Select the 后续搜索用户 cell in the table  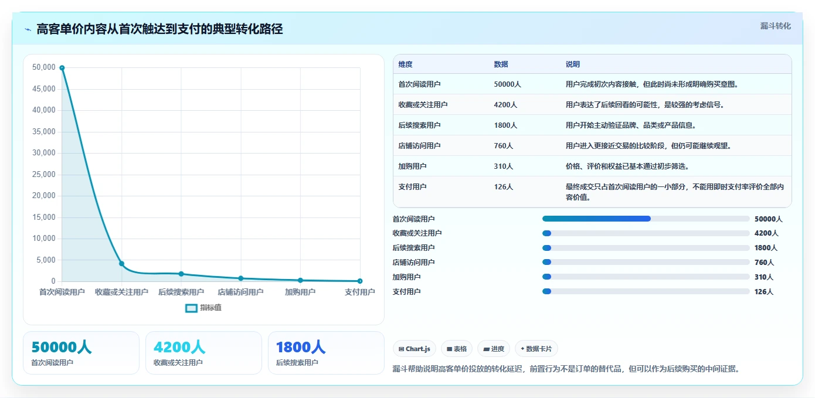(419, 125)
